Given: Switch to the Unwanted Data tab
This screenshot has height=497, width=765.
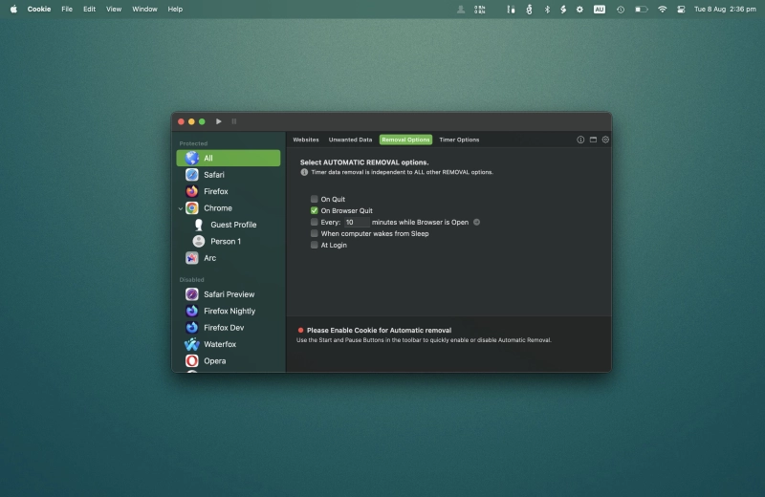Looking at the screenshot, I should pyautogui.click(x=350, y=140).
